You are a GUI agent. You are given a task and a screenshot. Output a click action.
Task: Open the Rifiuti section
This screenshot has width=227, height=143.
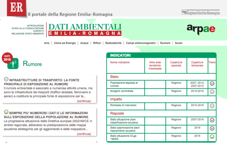click(97, 43)
